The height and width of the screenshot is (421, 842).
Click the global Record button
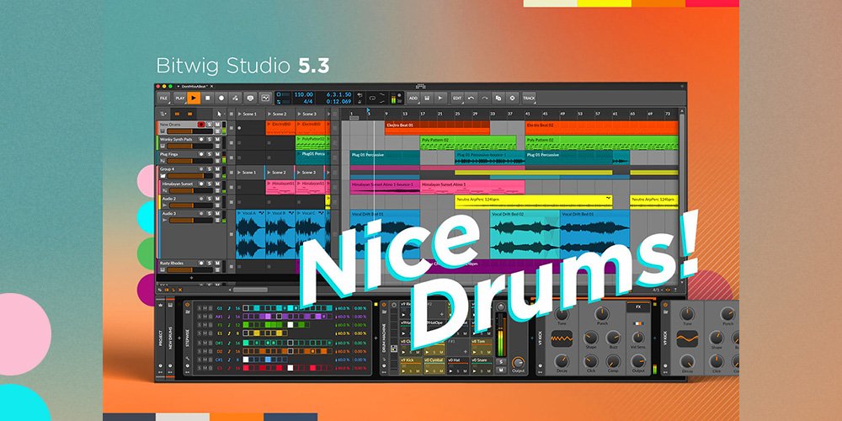(x=221, y=98)
